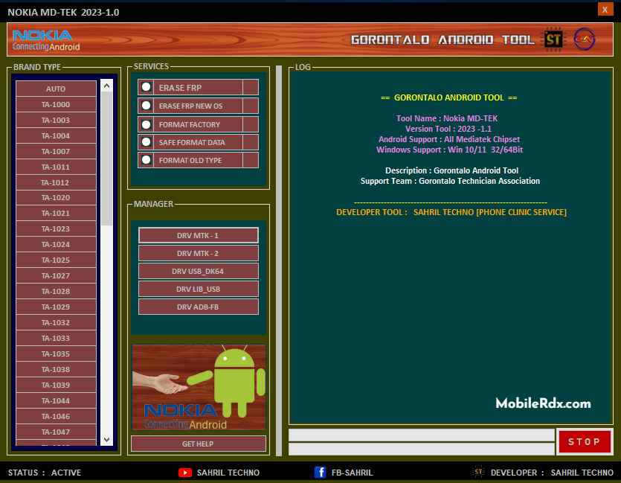
Task: Open the SAHRIL TECHNO YouTube link
Action: (228, 473)
